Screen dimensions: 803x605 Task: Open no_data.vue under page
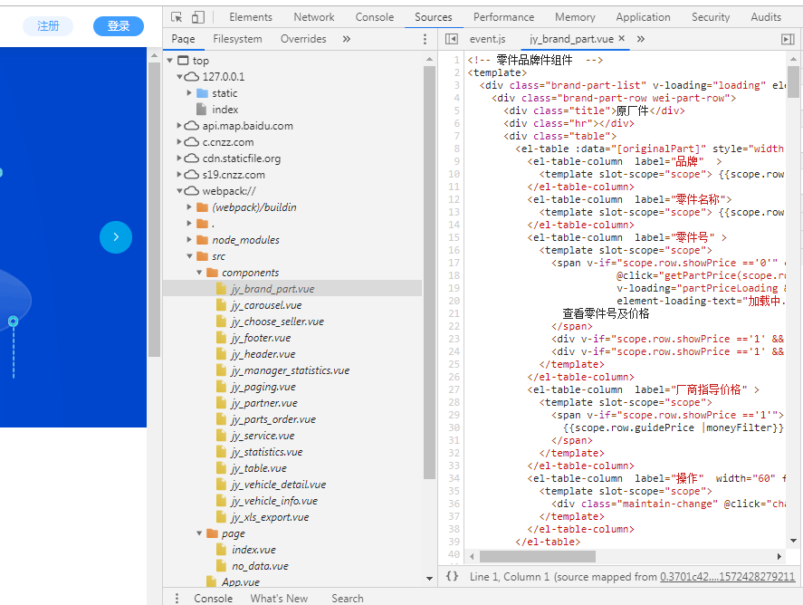coord(260,566)
